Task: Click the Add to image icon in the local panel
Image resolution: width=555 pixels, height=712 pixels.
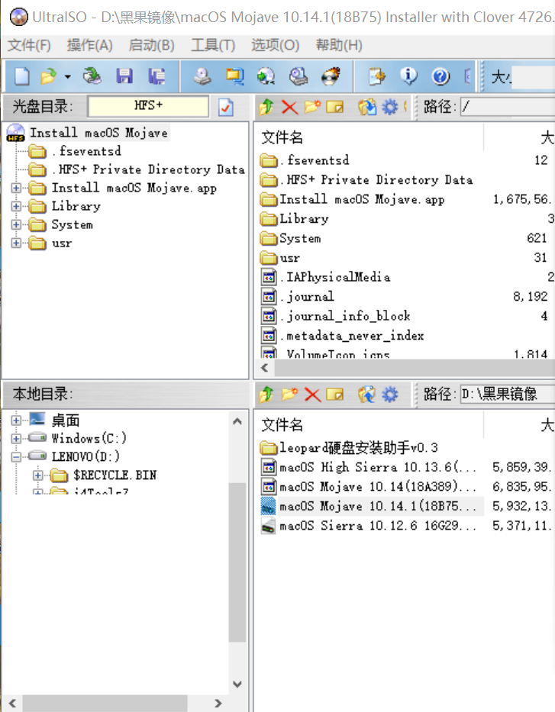Action: (367, 394)
